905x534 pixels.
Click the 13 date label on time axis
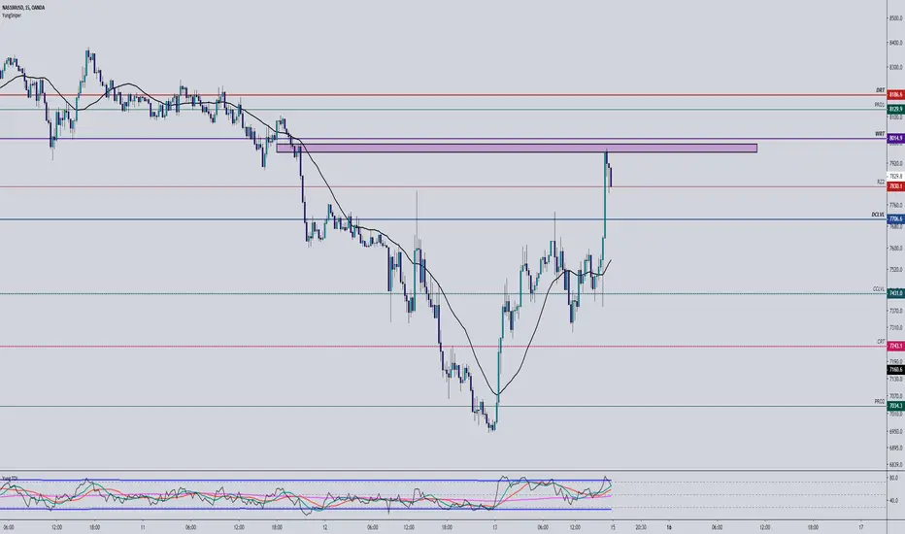(x=494, y=527)
